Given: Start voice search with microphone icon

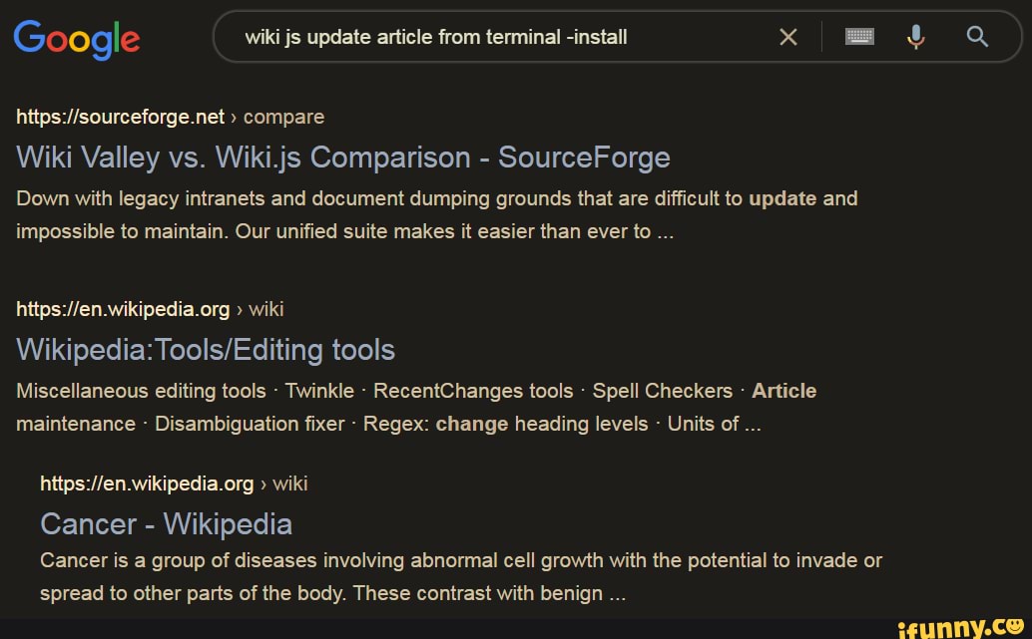Looking at the screenshot, I should [915, 38].
